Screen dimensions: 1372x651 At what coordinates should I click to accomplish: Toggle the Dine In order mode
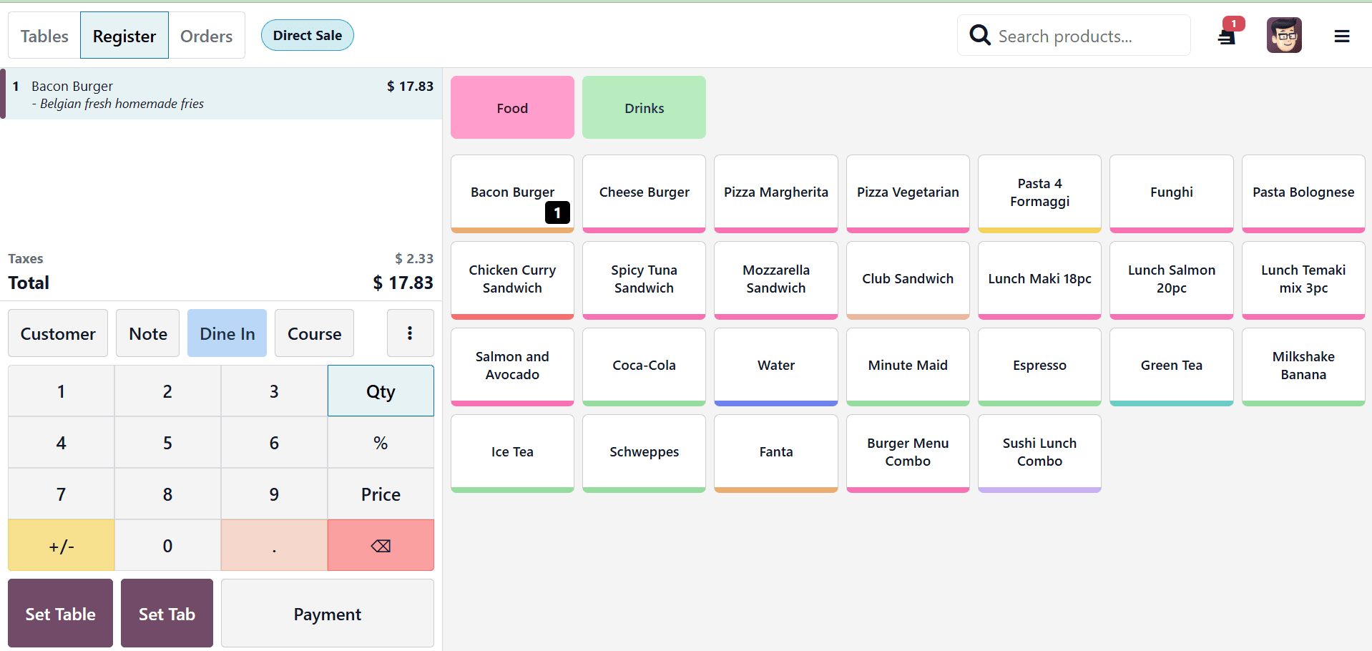pyautogui.click(x=227, y=333)
